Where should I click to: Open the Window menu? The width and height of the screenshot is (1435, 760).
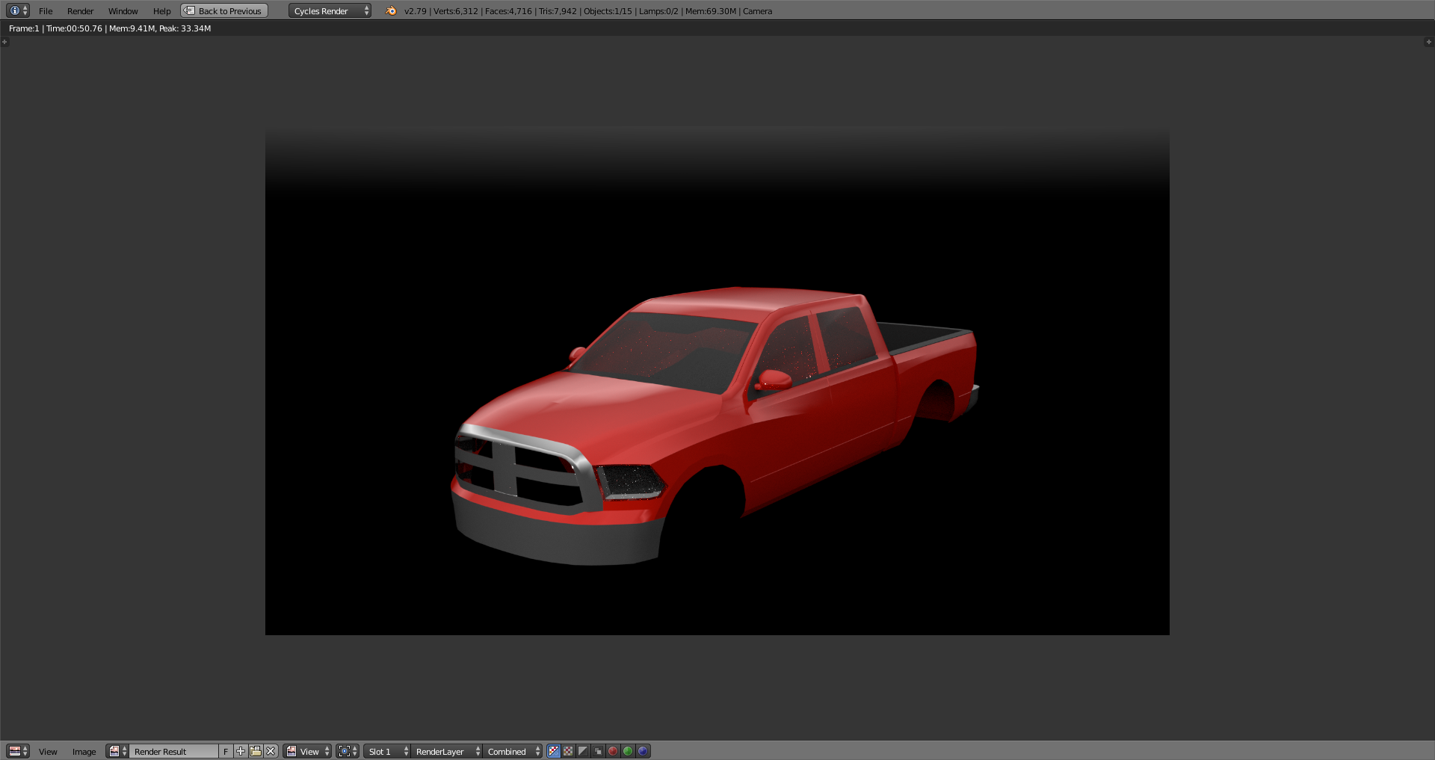point(123,11)
